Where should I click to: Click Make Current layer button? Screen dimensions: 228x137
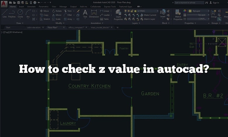click(x=148, y=15)
